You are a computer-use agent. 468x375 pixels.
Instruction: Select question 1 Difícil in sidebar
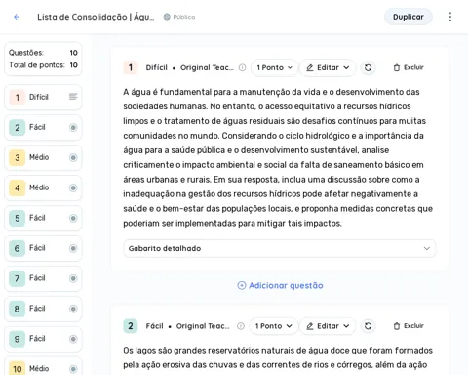click(43, 97)
